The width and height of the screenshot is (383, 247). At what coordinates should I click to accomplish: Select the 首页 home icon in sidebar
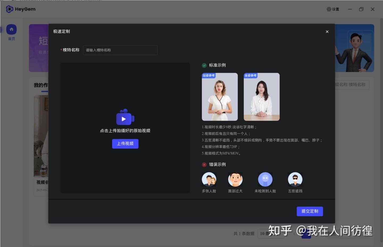point(11,30)
